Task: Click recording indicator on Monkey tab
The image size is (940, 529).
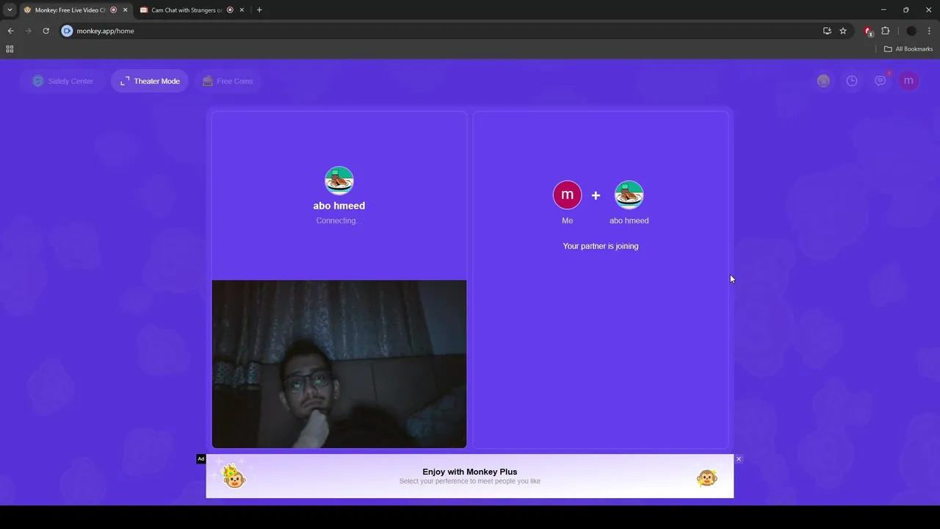Action: (113, 10)
